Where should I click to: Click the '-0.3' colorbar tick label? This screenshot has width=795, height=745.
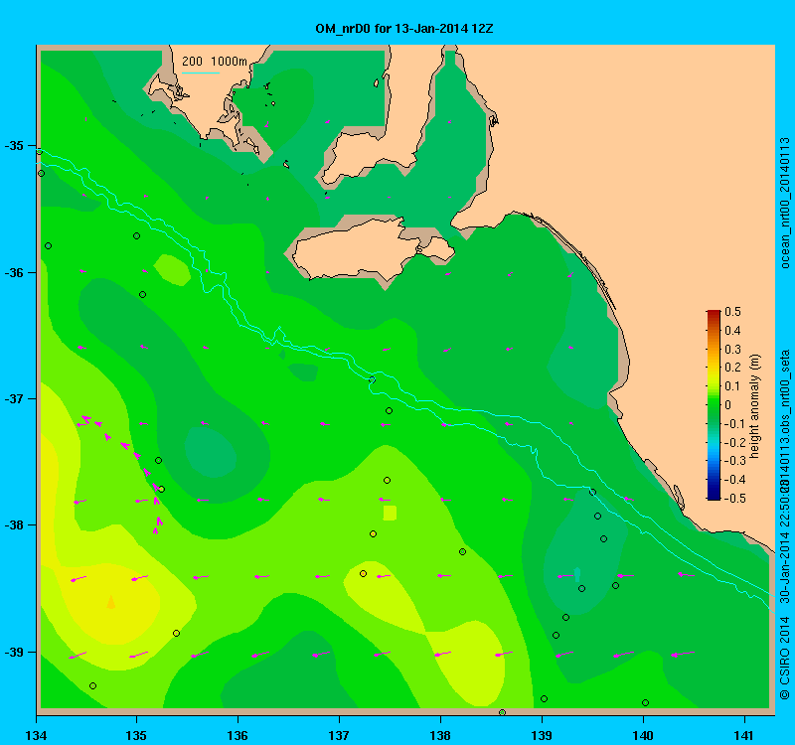point(733,461)
